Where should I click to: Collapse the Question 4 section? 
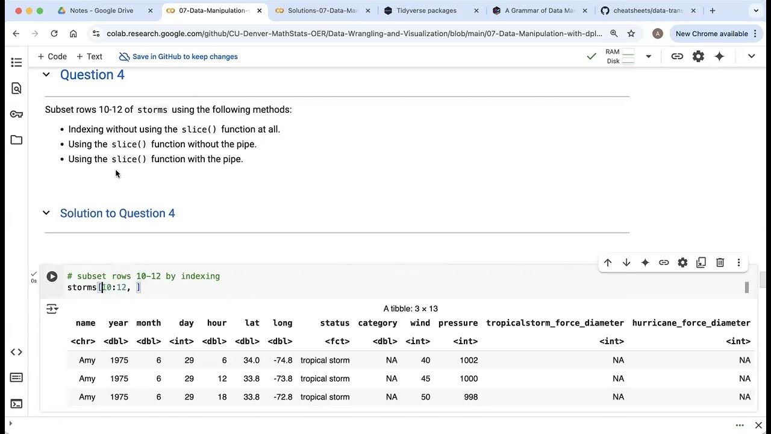(x=46, y=75)
